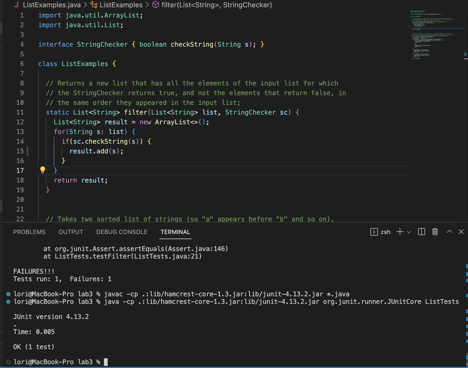Image resolution: width=468 pixels, height=368 pixels.
Task: Click the terminal prompt input cursor
Action: pos(106,362)
